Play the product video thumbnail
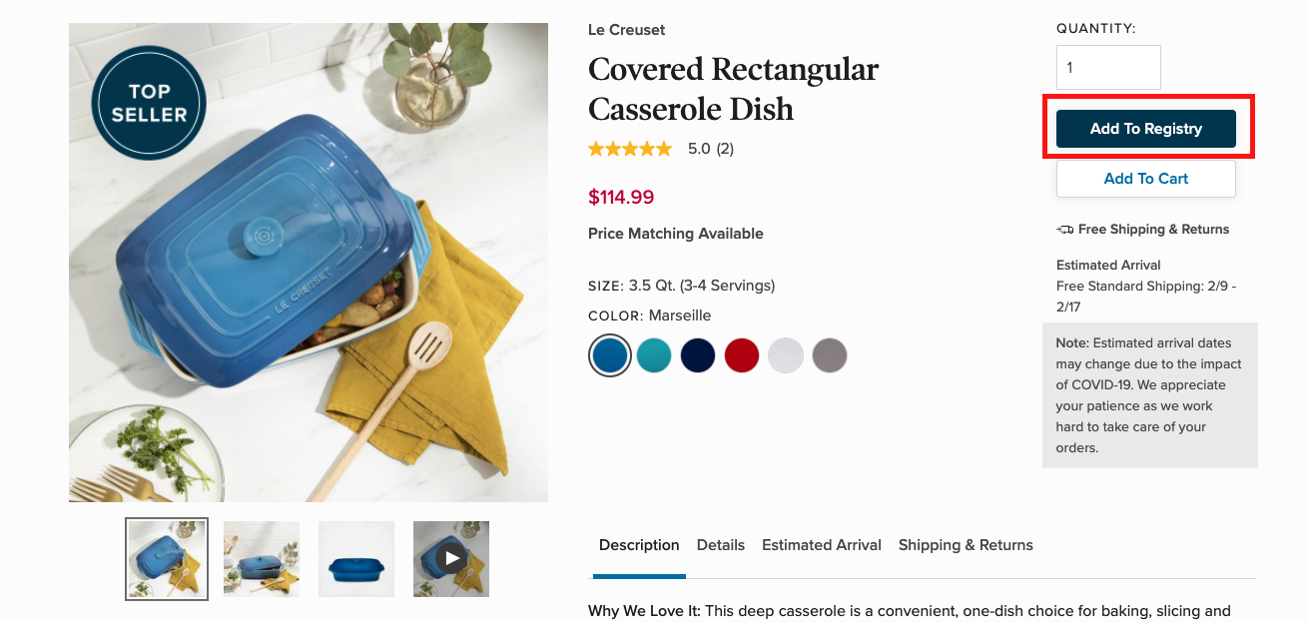The width and height of the screenshot is (1309, 622). point(451,558)
